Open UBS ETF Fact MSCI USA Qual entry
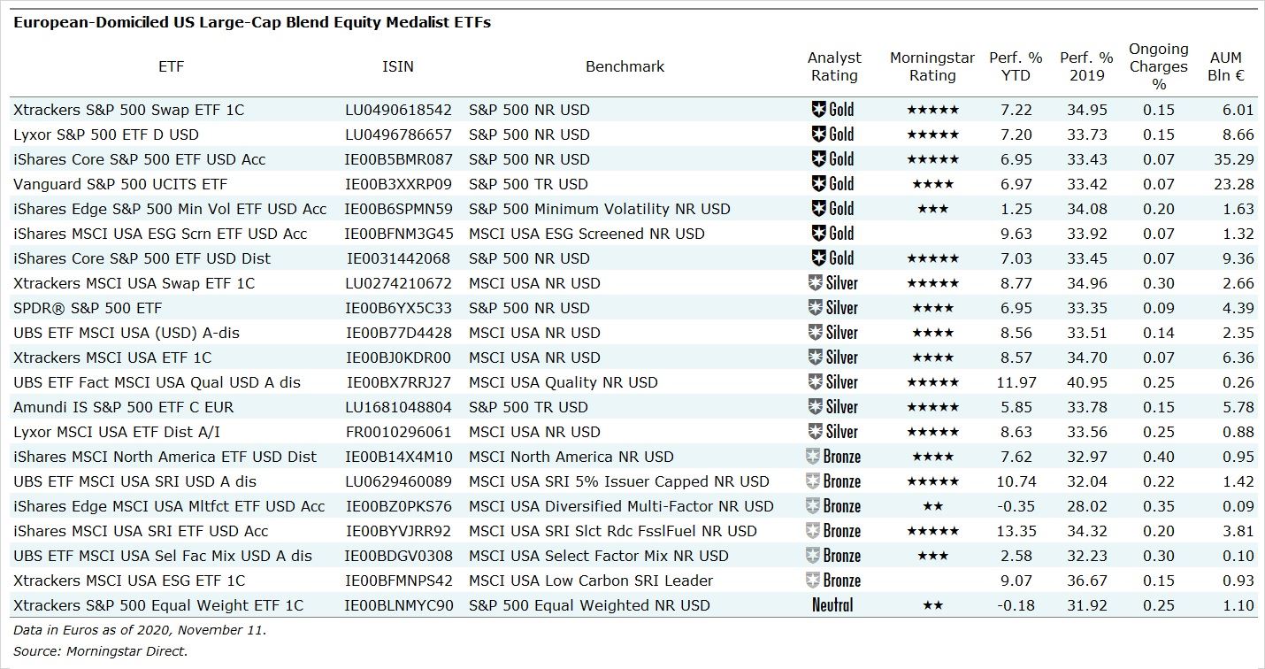The image size is (1265, 669). click(x=157, y=382)
